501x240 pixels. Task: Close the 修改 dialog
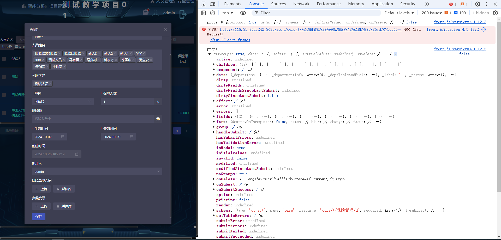tap(165, 29)
